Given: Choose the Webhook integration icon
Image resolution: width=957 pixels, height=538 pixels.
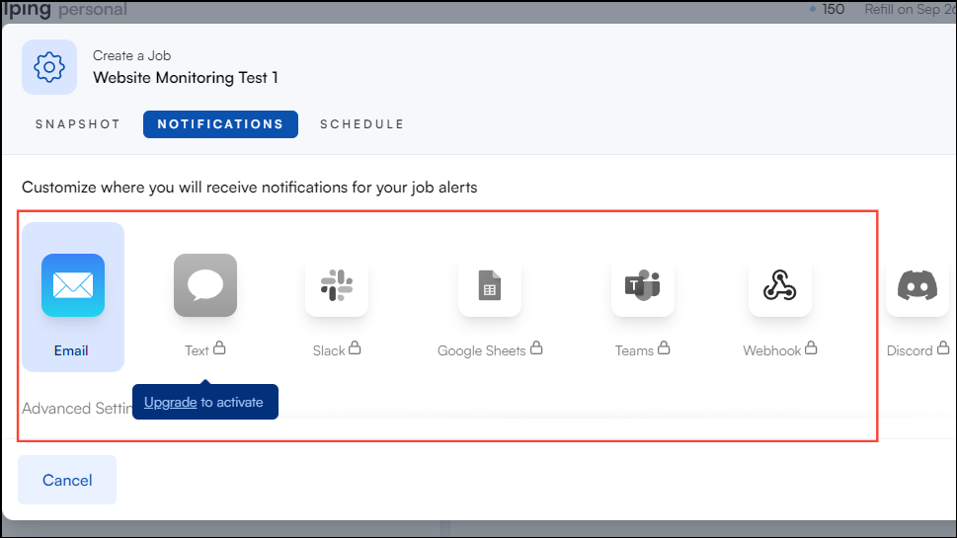Looking at the screenshot, I should click(780, 285).
